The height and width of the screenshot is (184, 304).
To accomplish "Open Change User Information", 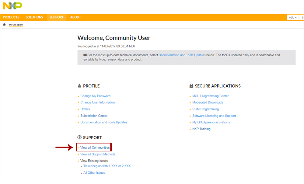I will pos(97,102).
